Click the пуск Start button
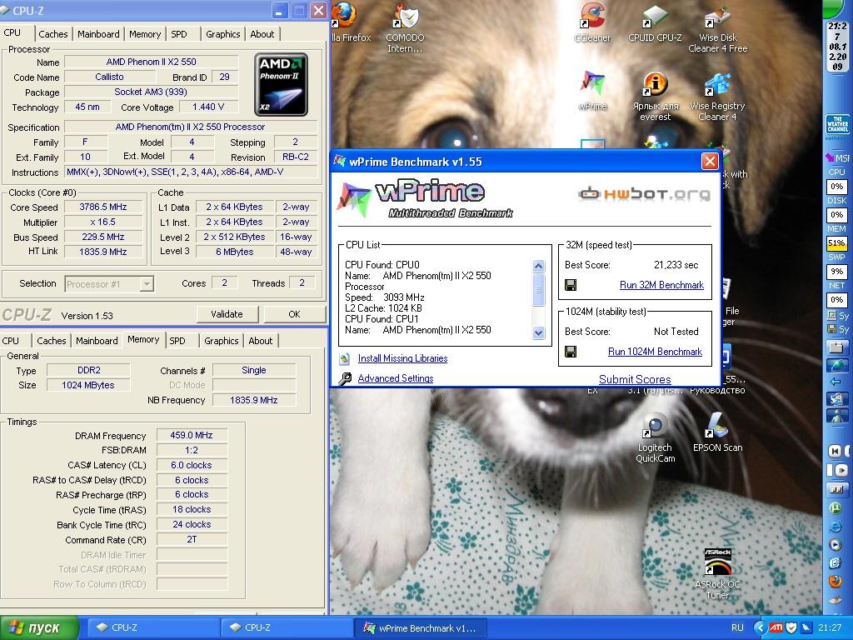853x640 pixels. (38, 628)
